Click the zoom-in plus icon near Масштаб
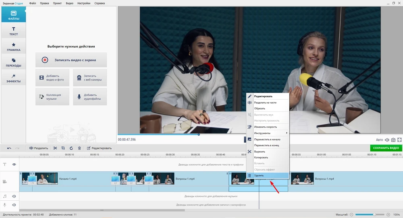This screenshot has height=218, width=403. pos(388,215)
